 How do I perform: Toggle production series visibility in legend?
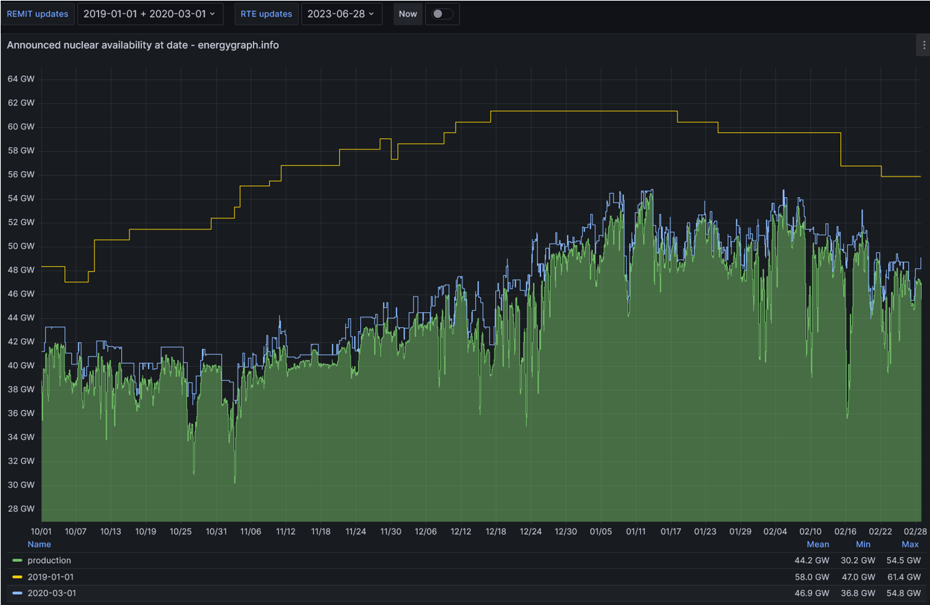pyautogui.click(x=49, y=561)
